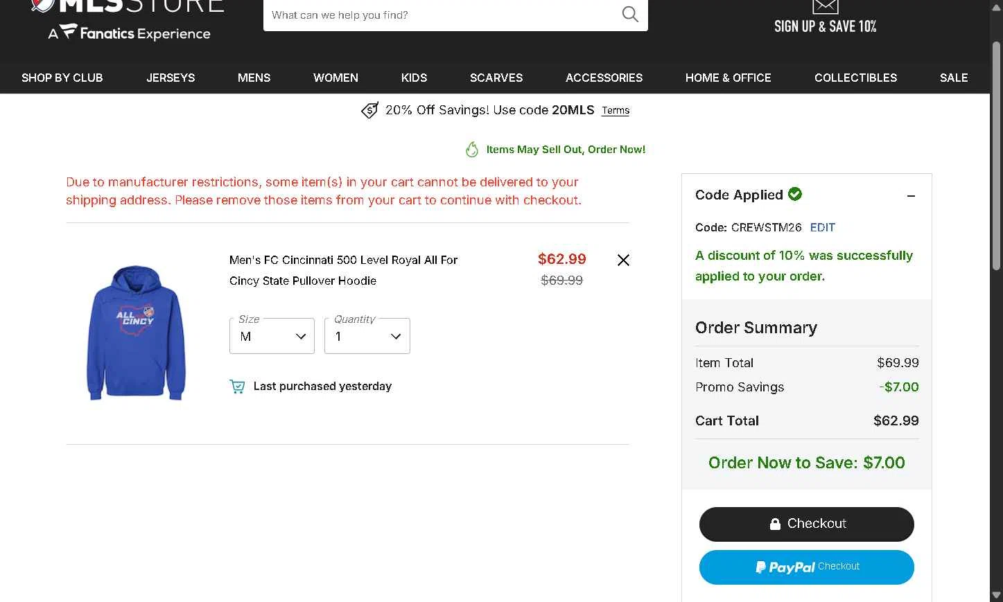The image size is (1003, 602).
Task: Open the Size dropdown
Action: coord(272,336)
